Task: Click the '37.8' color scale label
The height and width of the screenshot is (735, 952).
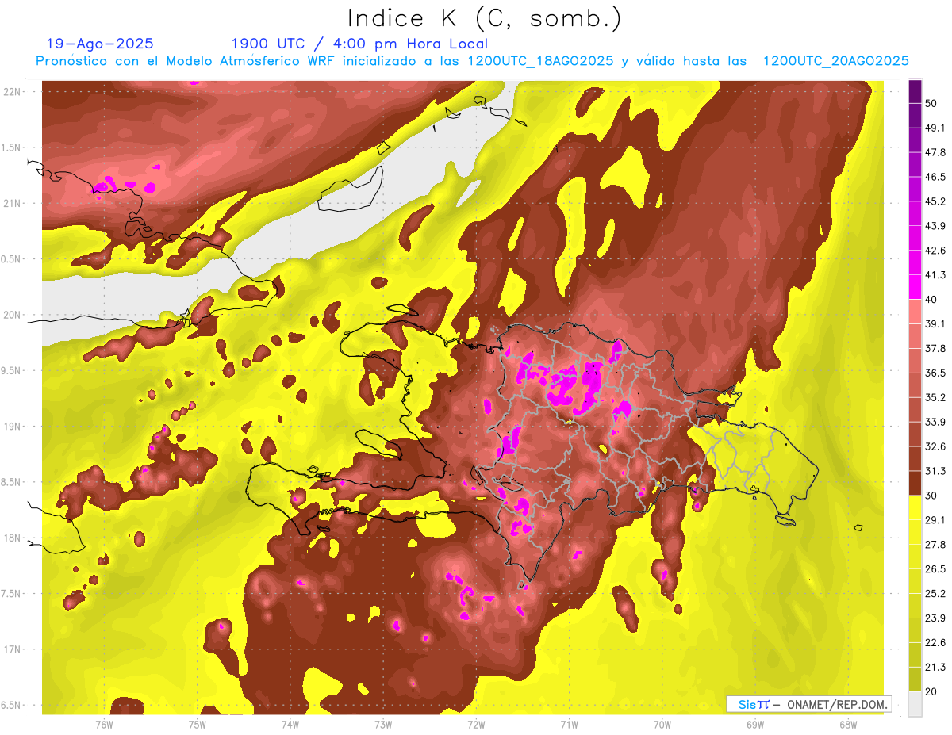Action: point(935,349)
